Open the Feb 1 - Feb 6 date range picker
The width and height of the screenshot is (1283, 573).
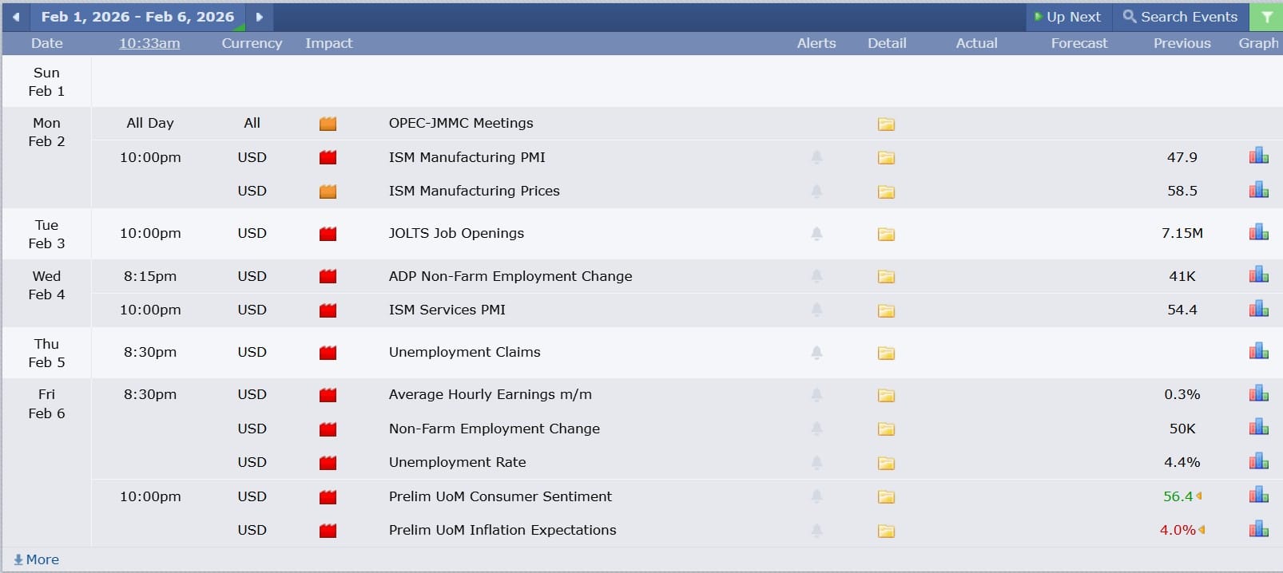click(137, 17)
